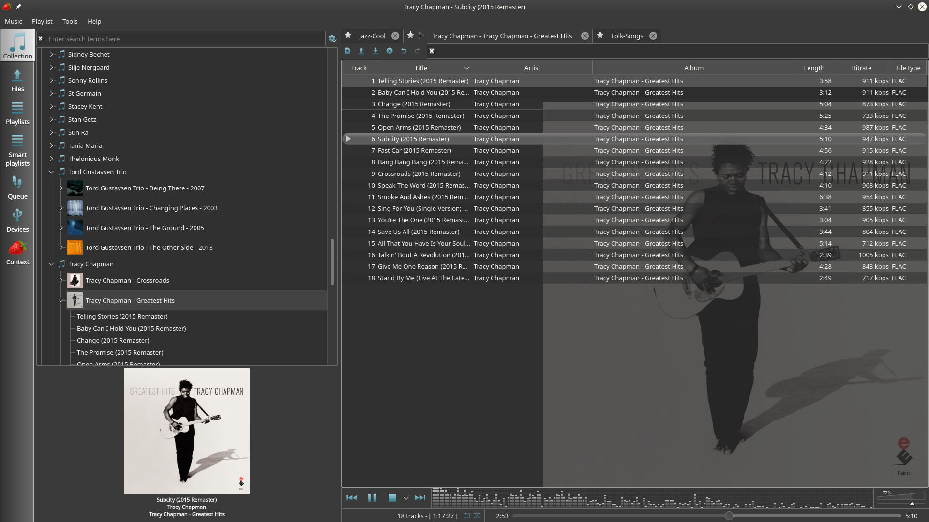Select Fast Car (2015 Remaster) playlist row
The image size is (929, 522).
634,151
